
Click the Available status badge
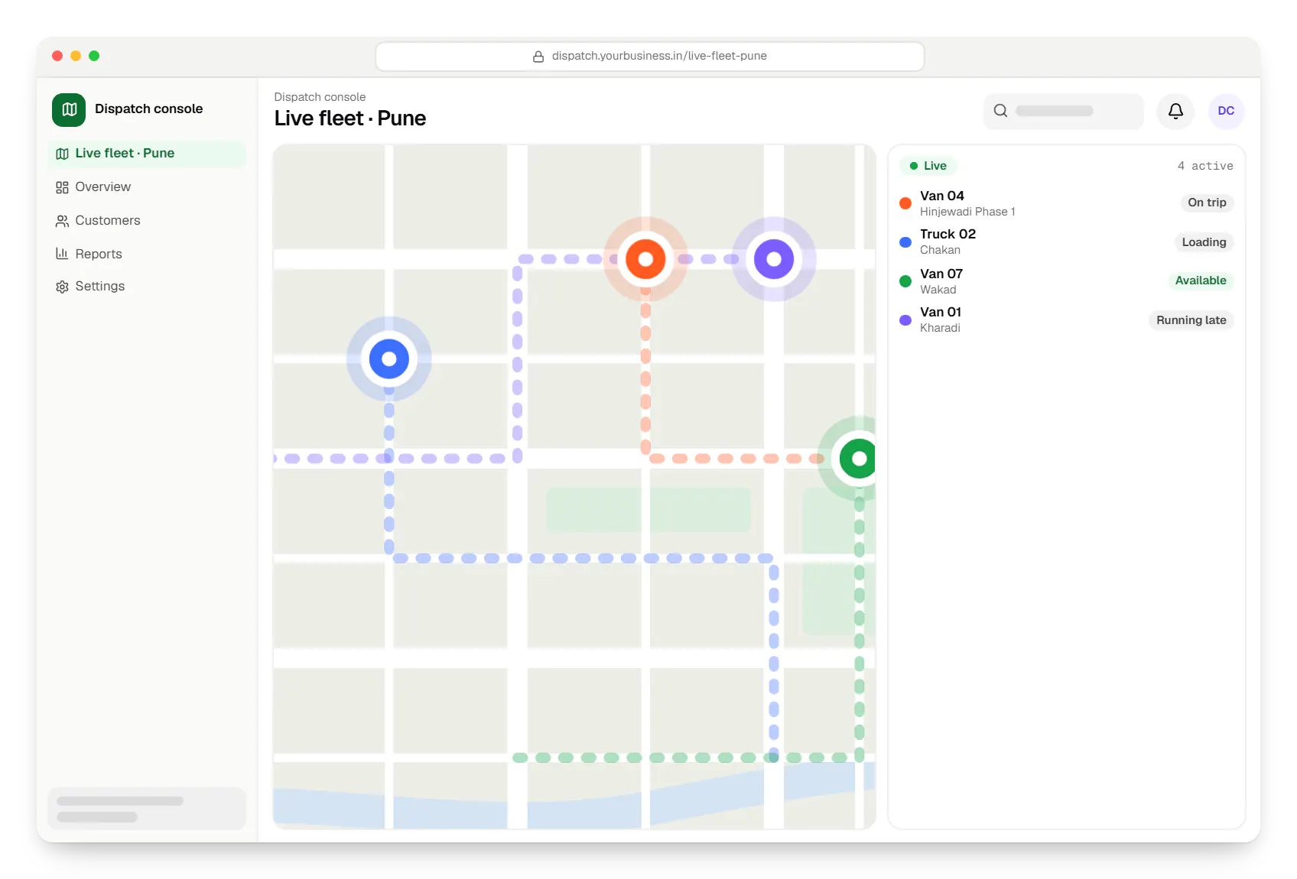pyautogui.click(x=1201, y=281)
